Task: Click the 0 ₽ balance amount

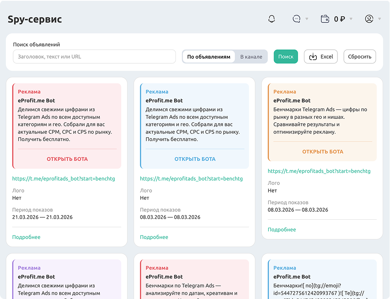Action: [x=339, y=19]
